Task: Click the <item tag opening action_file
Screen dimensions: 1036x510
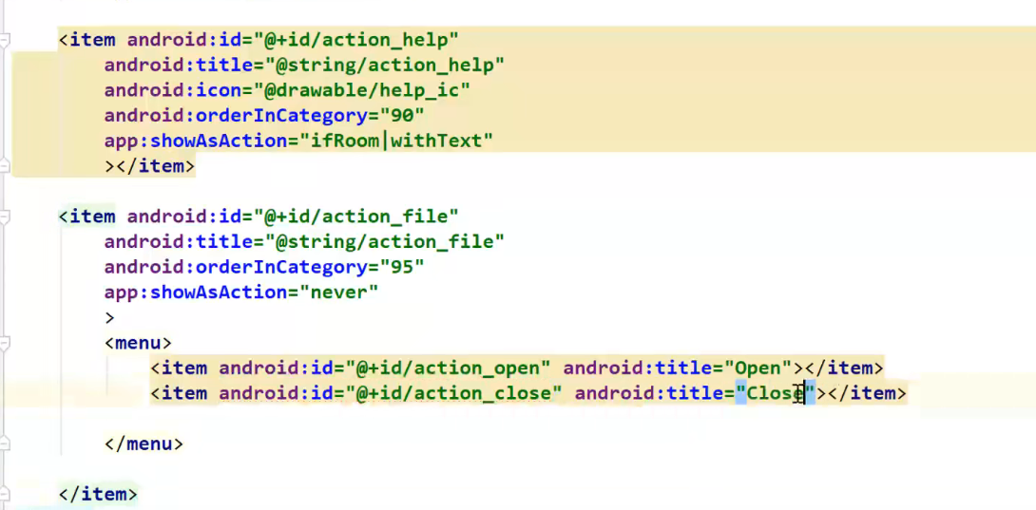Action: tap(86, 216)
